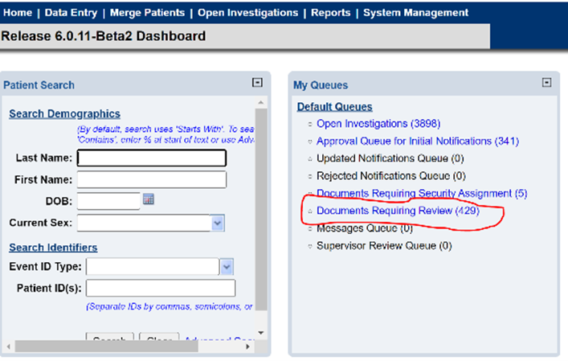Go to Data Entry menu
Viewport: 568px width, 361px height.
pos(71,13)
